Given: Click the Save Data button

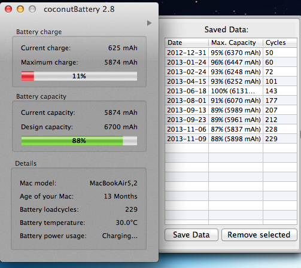Looking at the screenshot, I should pos(191,235).
